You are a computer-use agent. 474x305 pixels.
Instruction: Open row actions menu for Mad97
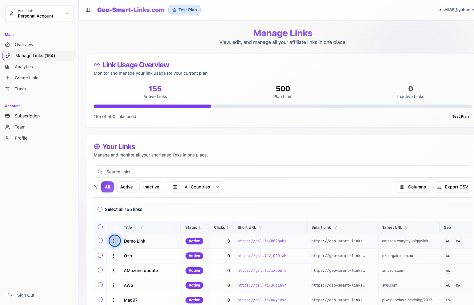(x=114, y=300)
